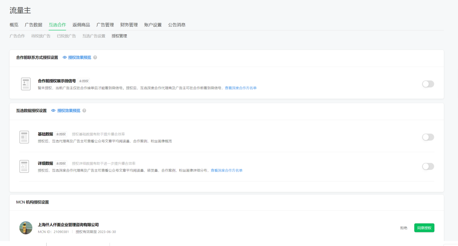Click the document icon next to 基础数据

[25, 136]
